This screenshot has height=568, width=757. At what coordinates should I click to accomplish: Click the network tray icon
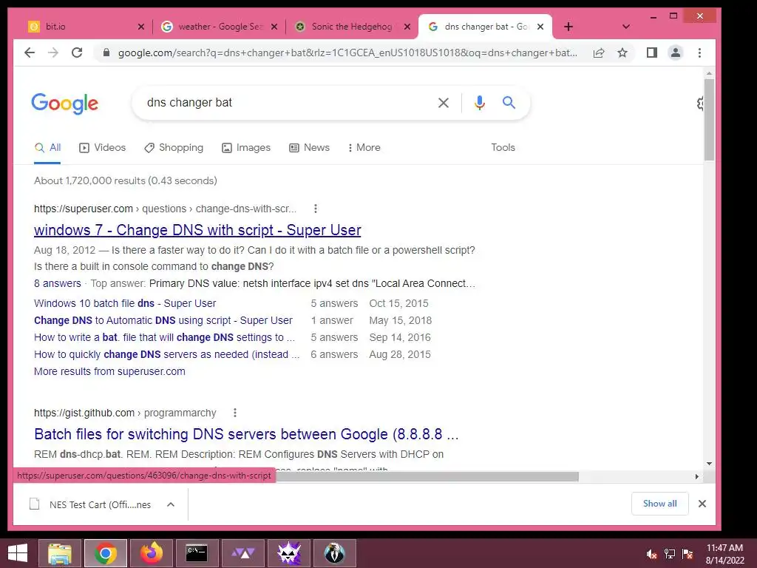point(670,554)
